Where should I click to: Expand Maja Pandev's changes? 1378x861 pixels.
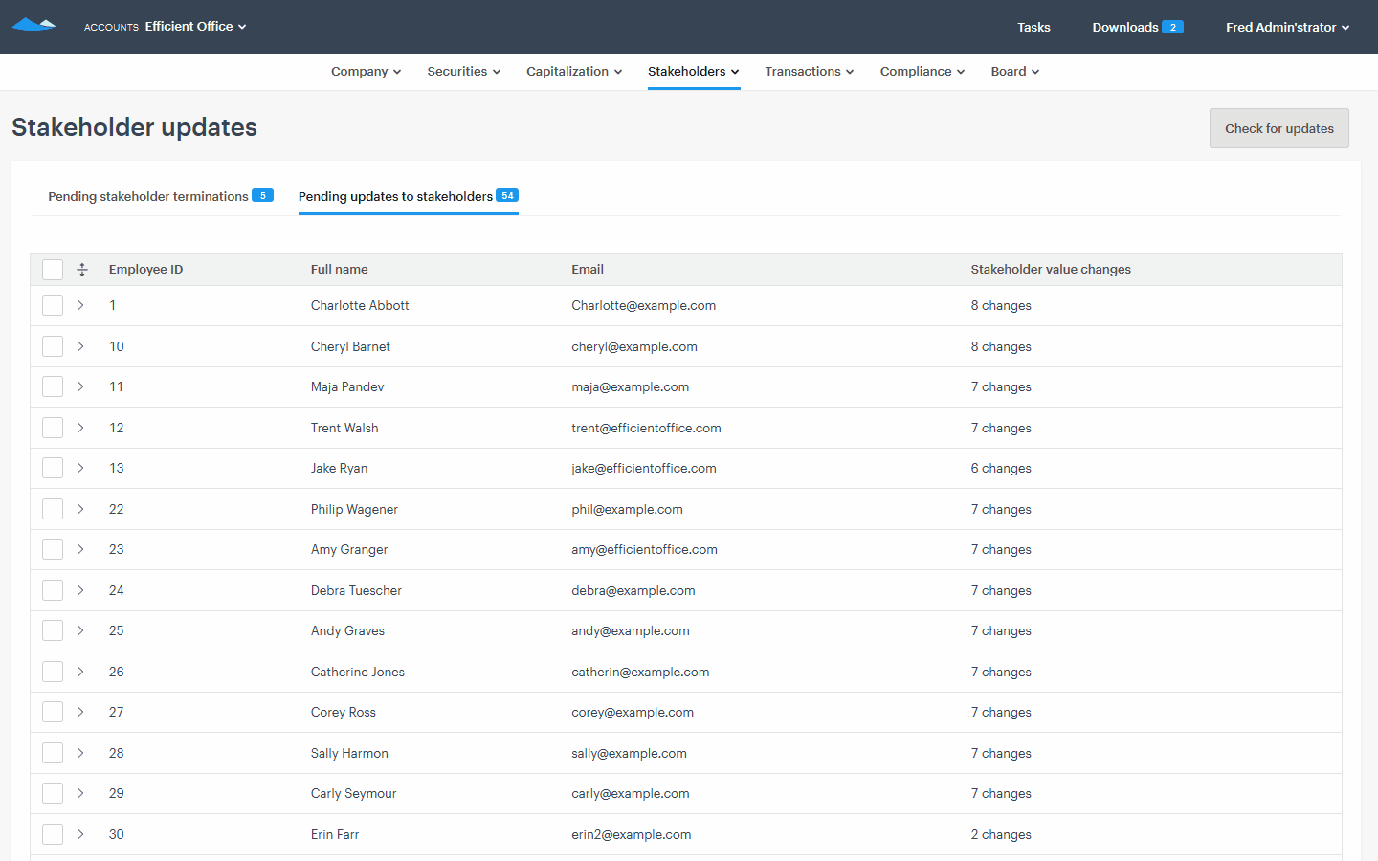pos(80,386)
